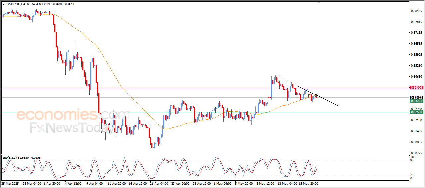Click the gray chart shift marker at top

click(x=319, y=3)
